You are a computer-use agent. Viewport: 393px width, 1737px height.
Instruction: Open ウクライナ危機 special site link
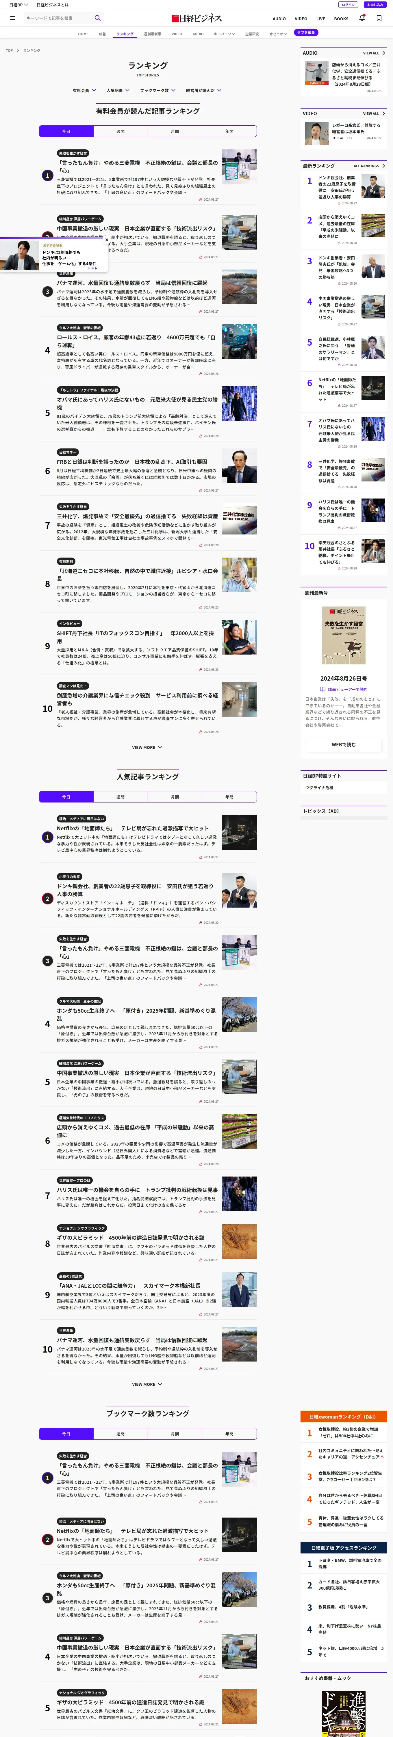pyautogui.click(x=319, y=787)
